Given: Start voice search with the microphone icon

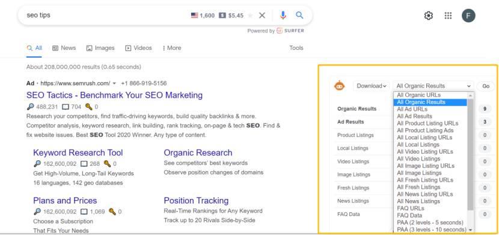Looking at the screenshot, I should coord(283,15).
